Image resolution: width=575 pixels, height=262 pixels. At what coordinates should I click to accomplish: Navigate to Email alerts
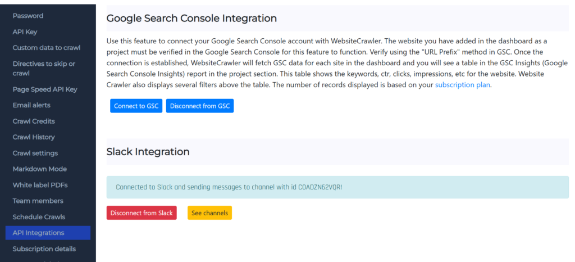(x=31, y=105)
